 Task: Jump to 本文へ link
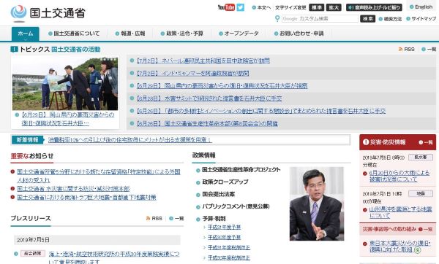261,7
